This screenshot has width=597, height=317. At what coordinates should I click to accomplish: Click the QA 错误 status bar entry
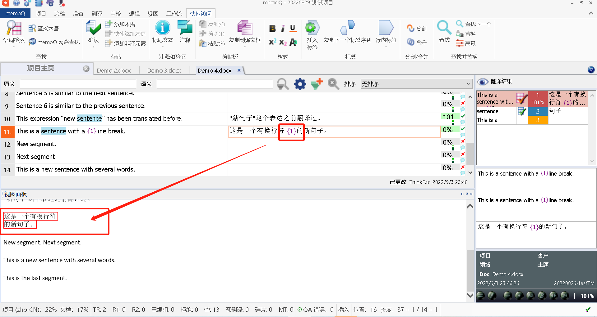(315, 310)
